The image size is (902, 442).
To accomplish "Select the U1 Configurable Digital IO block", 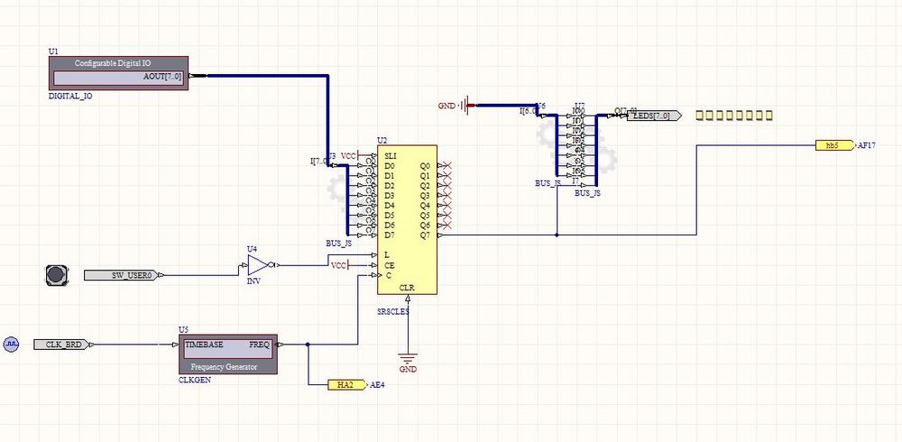I will tap(118, 72).
